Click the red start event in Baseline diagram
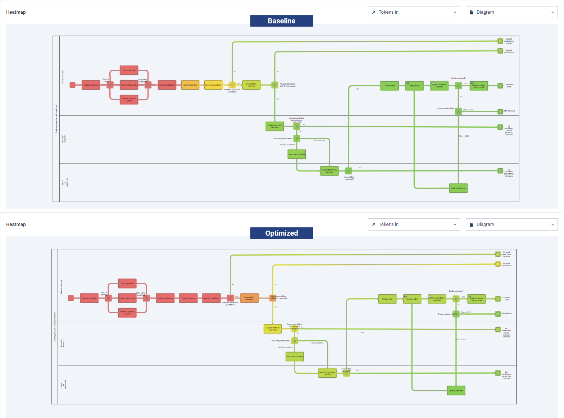This screenshot has height=418, width=564. (x=72, y=85)
